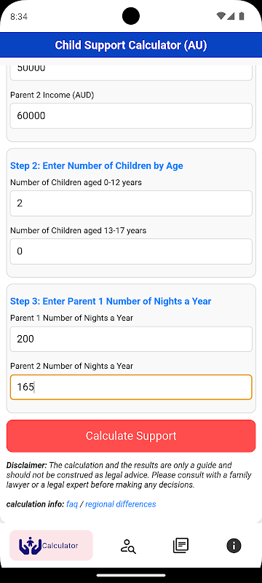This screenshot has height=583, width=262.
Task: Tap the Child Support Calculator (AU) header
Action: [131, 45]
